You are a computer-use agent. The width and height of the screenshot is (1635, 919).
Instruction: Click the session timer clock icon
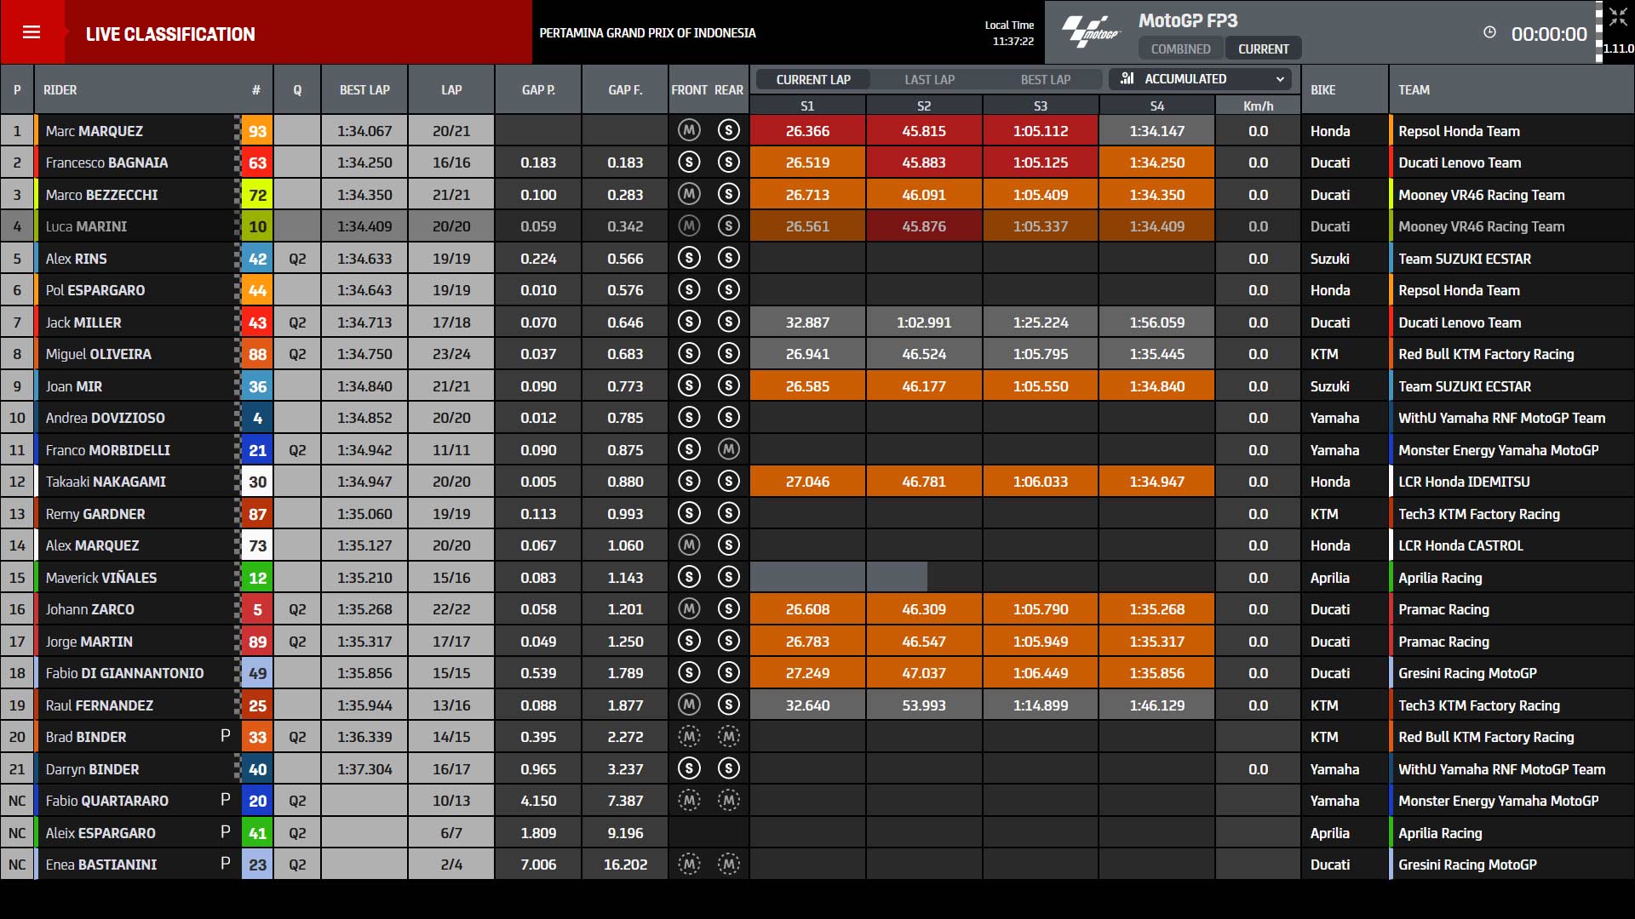click(x=1489, y=32)
